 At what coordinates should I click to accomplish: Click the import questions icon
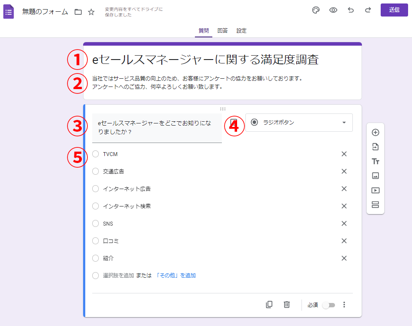click(375, 147)
